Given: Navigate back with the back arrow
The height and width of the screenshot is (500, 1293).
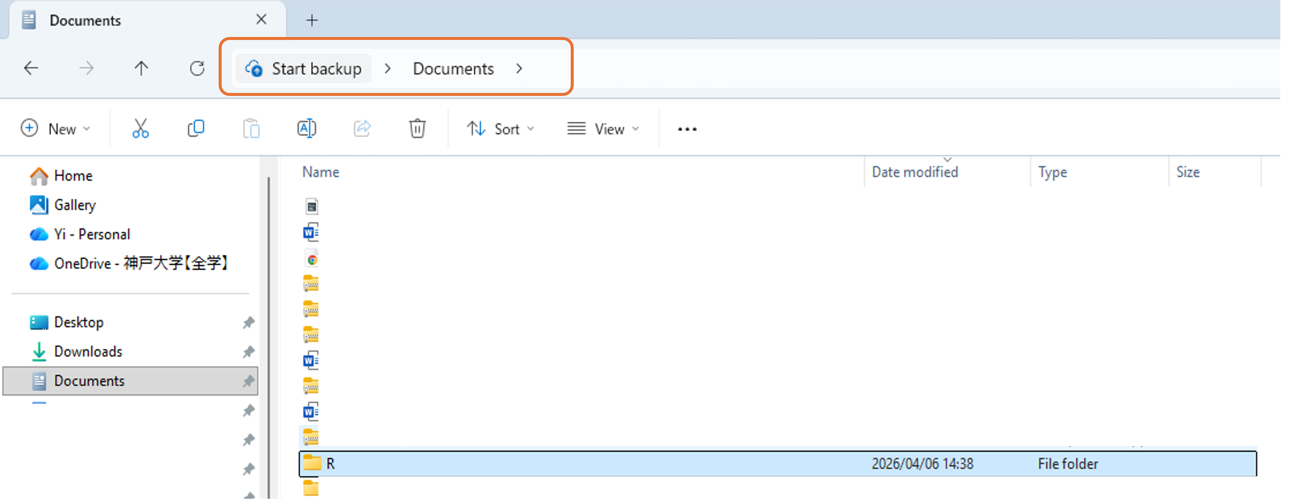Looking at the screenshot, I should point(31,68).
